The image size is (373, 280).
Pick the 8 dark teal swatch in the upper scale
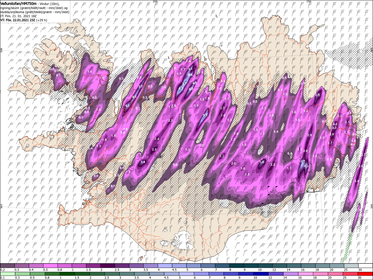(237, 265)
